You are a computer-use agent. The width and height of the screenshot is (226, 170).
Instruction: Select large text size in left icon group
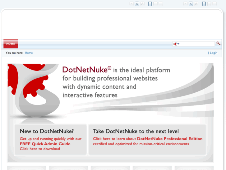[x=142, y=4]
